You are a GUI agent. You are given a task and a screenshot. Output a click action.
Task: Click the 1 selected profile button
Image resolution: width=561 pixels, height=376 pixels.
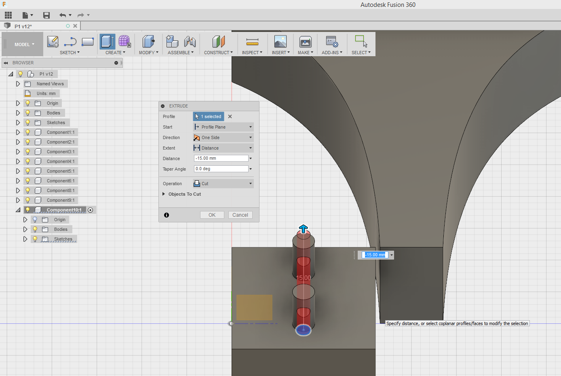click(208, 116)
